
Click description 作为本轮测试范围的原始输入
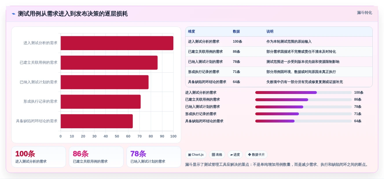pyautogui.click(x=289, y=42)
